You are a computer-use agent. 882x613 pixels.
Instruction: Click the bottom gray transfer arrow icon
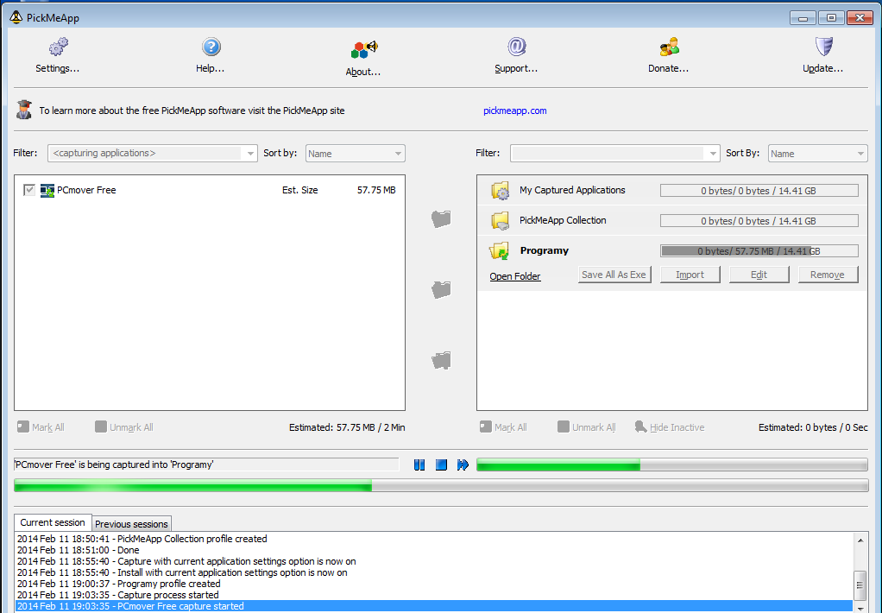441,360
